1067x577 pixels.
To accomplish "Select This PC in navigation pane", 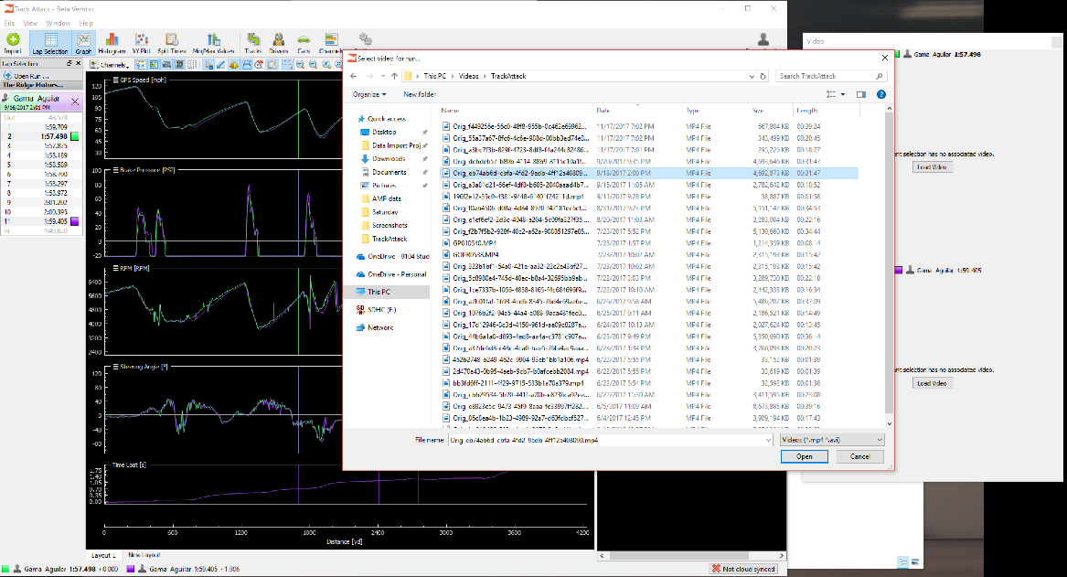I will click(379, 292).
